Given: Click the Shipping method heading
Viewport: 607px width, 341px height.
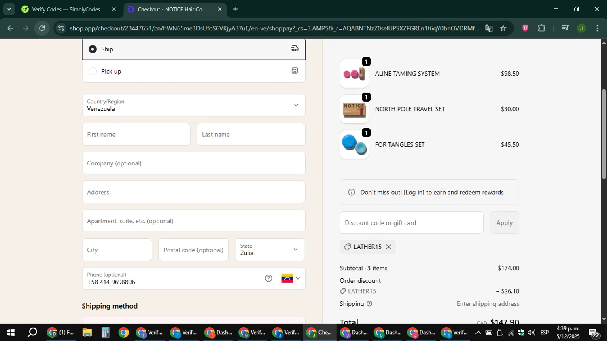Looking at the screenshot, I should coord(110,306).
